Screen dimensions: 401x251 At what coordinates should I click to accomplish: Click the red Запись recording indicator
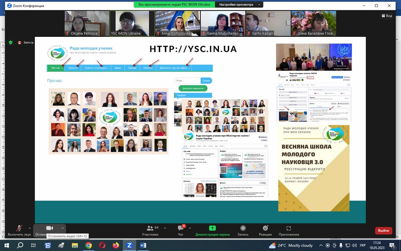25,42
